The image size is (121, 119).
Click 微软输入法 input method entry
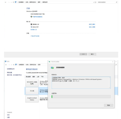coord(36,24)
